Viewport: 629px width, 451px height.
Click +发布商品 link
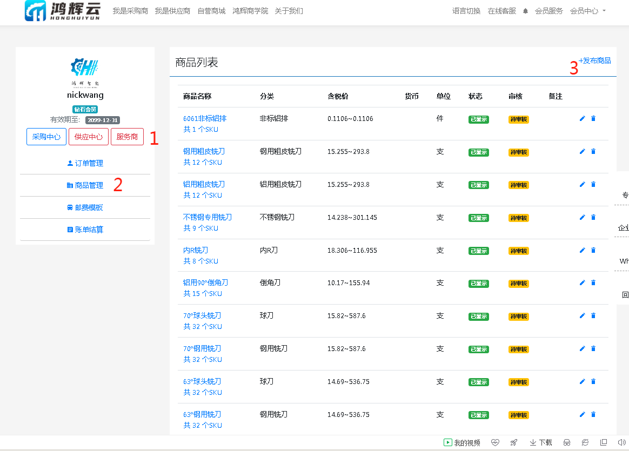pos(594,60)
